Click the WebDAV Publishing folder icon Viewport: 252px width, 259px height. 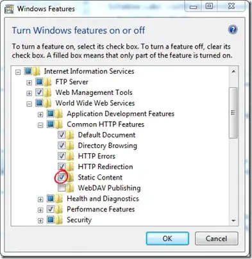(x=70, y=188)
